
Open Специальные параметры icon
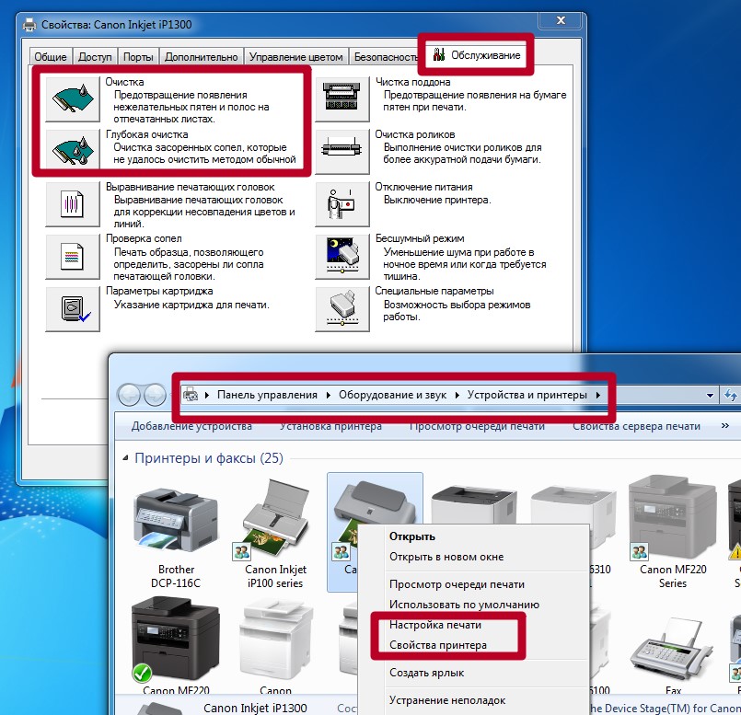[x=342, y=307]
